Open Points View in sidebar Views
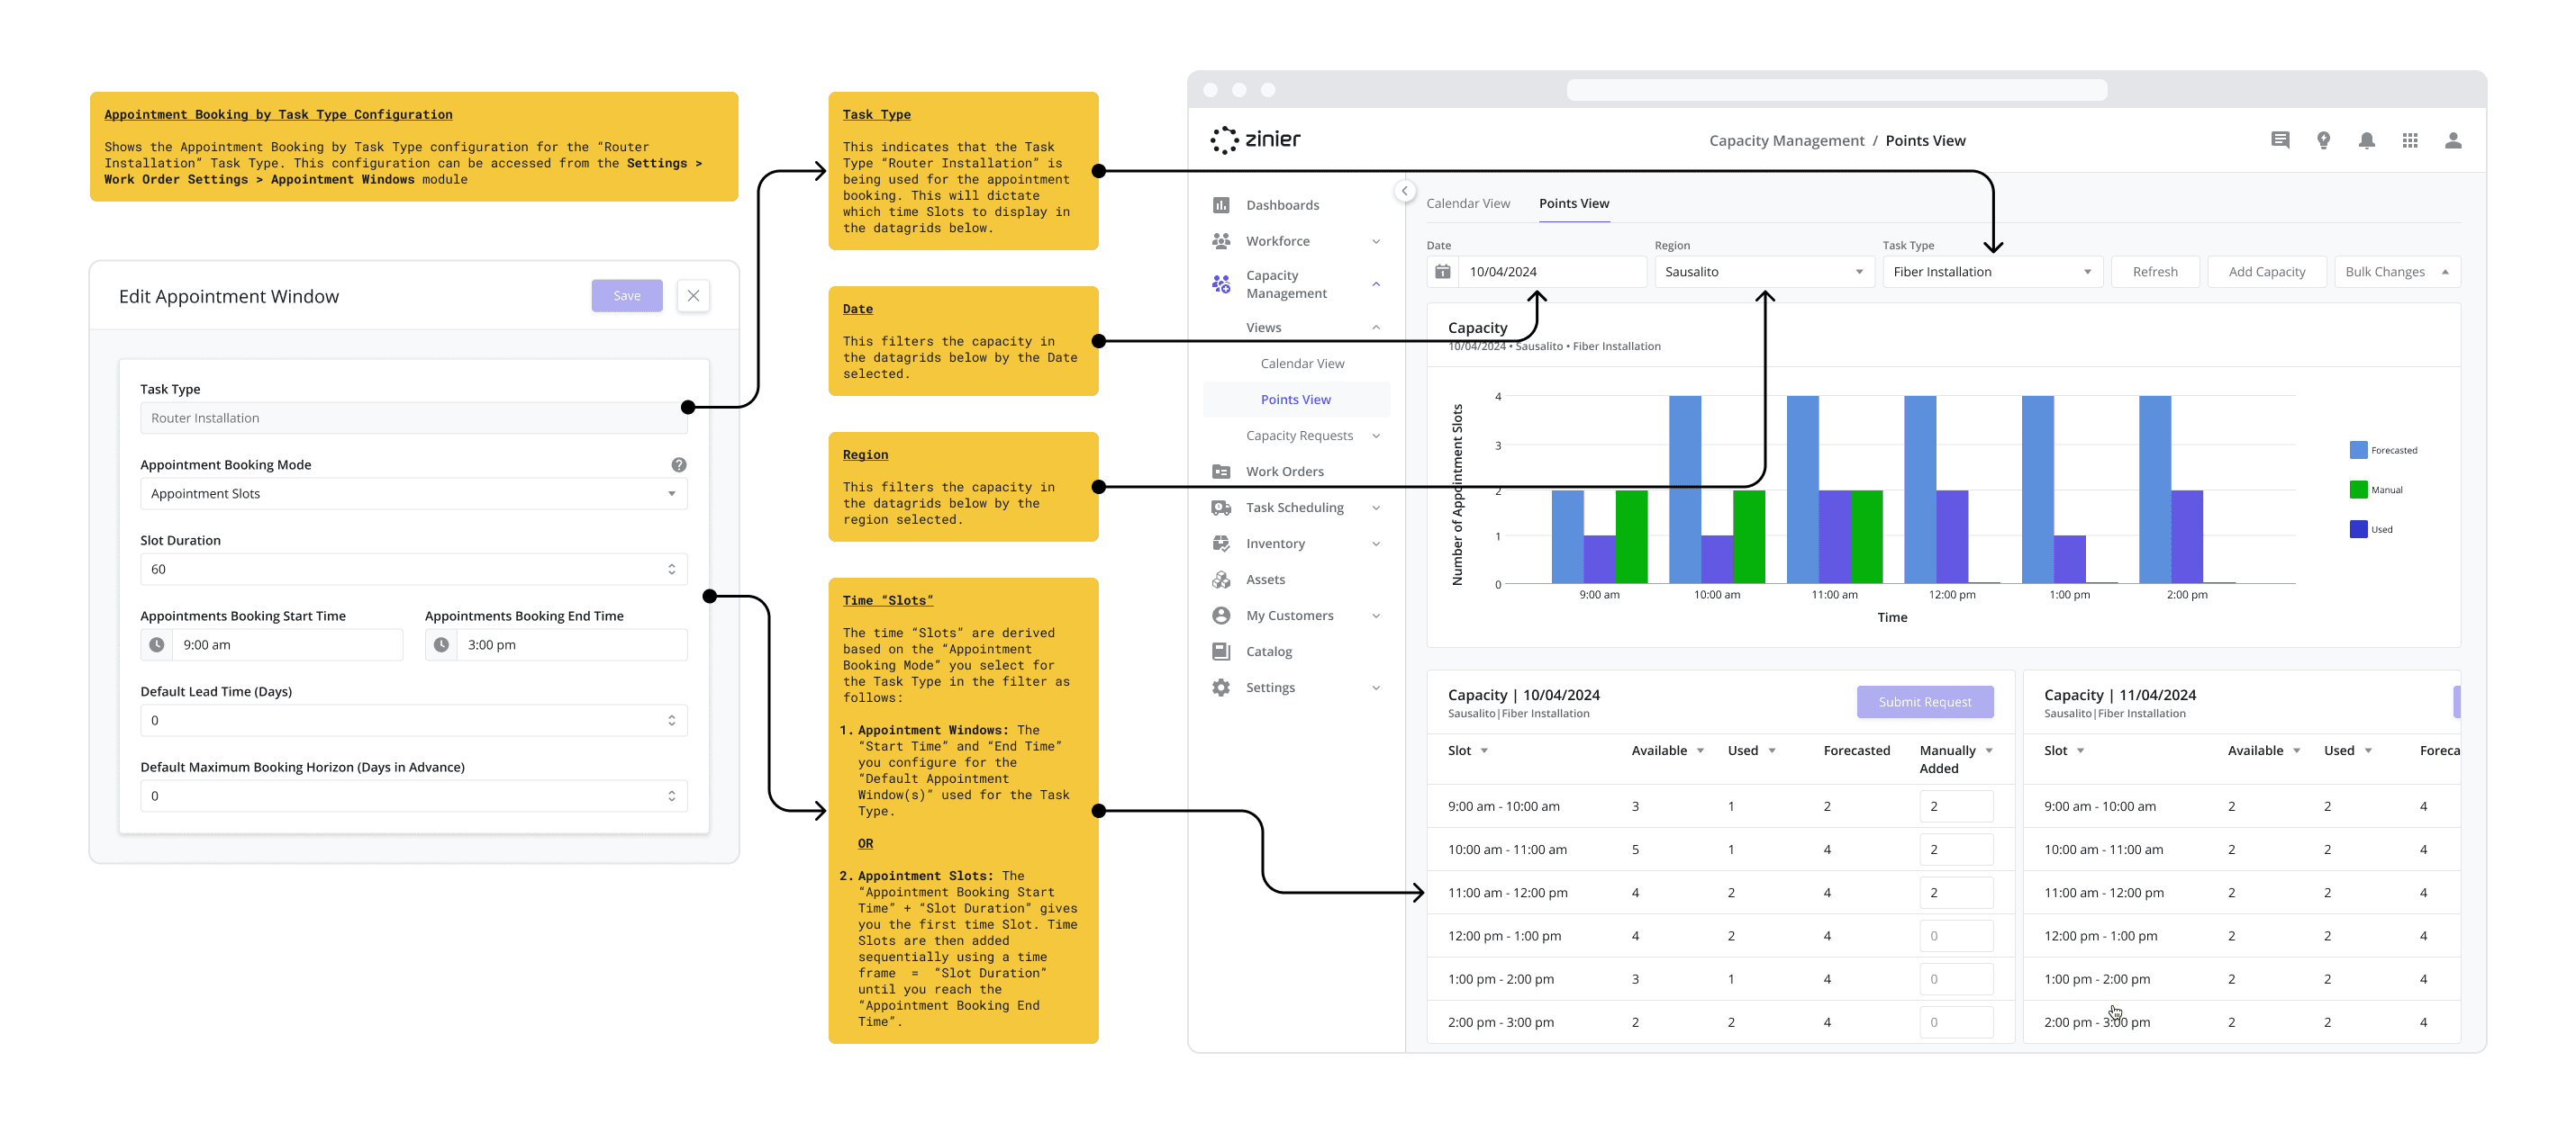Viewport: 2576px width, 1124px height. pyautogui.click(x=1295, y=400)
